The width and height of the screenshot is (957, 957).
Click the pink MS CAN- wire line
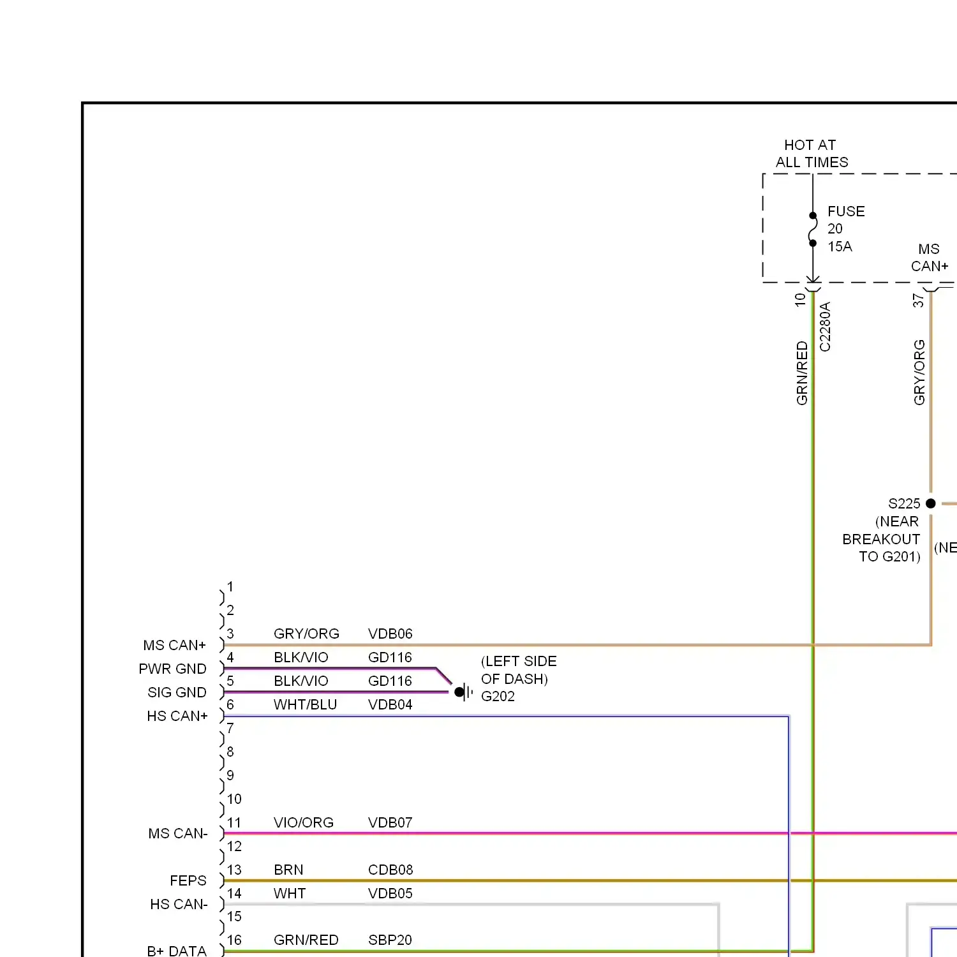tap(590, 833)
